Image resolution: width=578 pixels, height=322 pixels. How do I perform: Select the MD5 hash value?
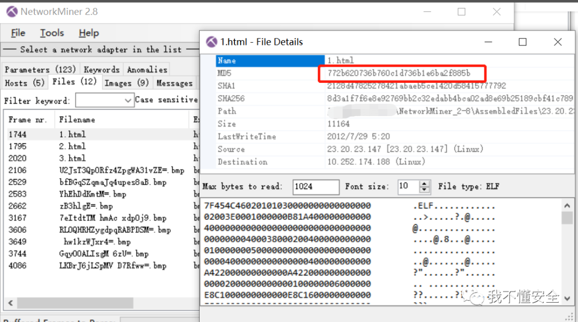[399, 73]
